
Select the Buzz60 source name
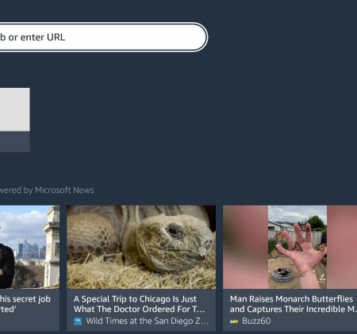[256, 321]
